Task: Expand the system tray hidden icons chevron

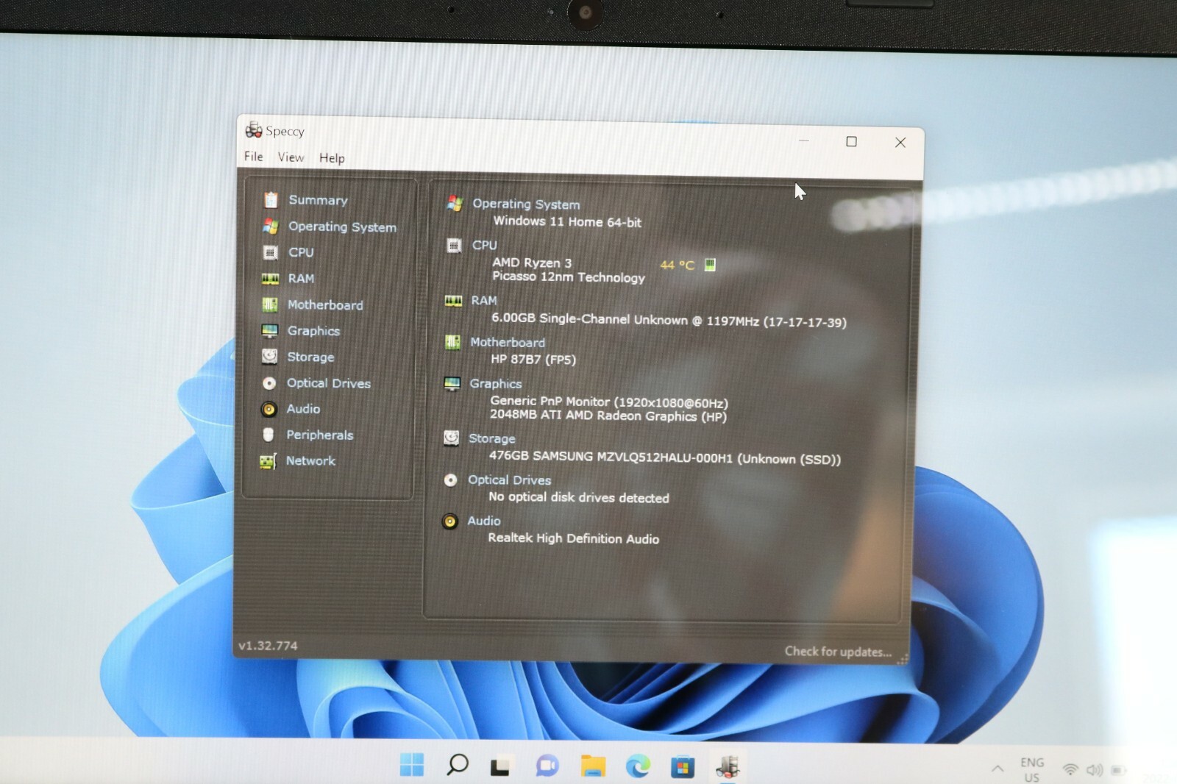Action: coord(998,769)
